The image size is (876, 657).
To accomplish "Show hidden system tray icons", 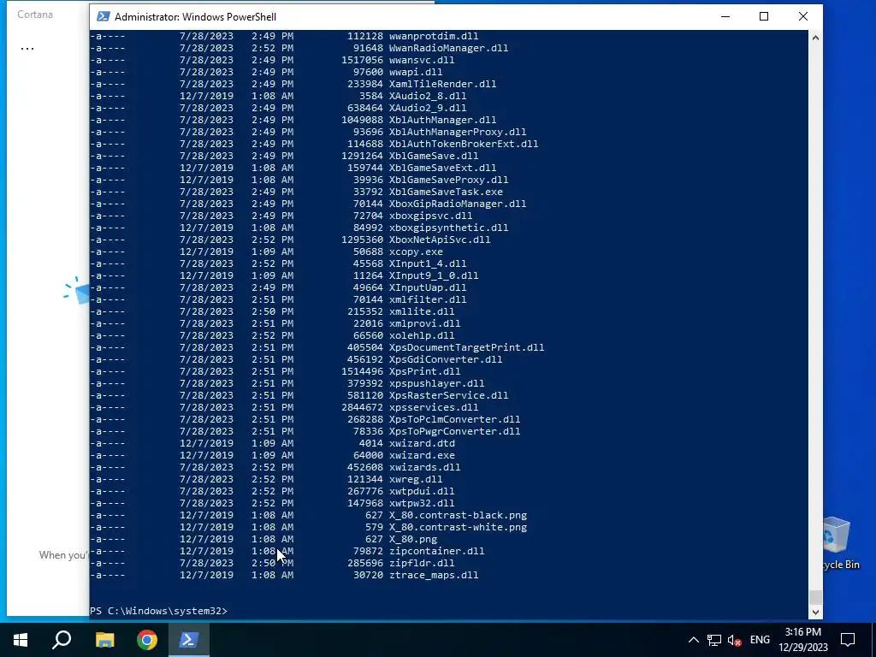I will coord(693,640).
